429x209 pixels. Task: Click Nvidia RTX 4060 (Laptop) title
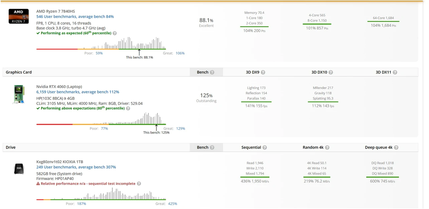(x=59, y=87)
